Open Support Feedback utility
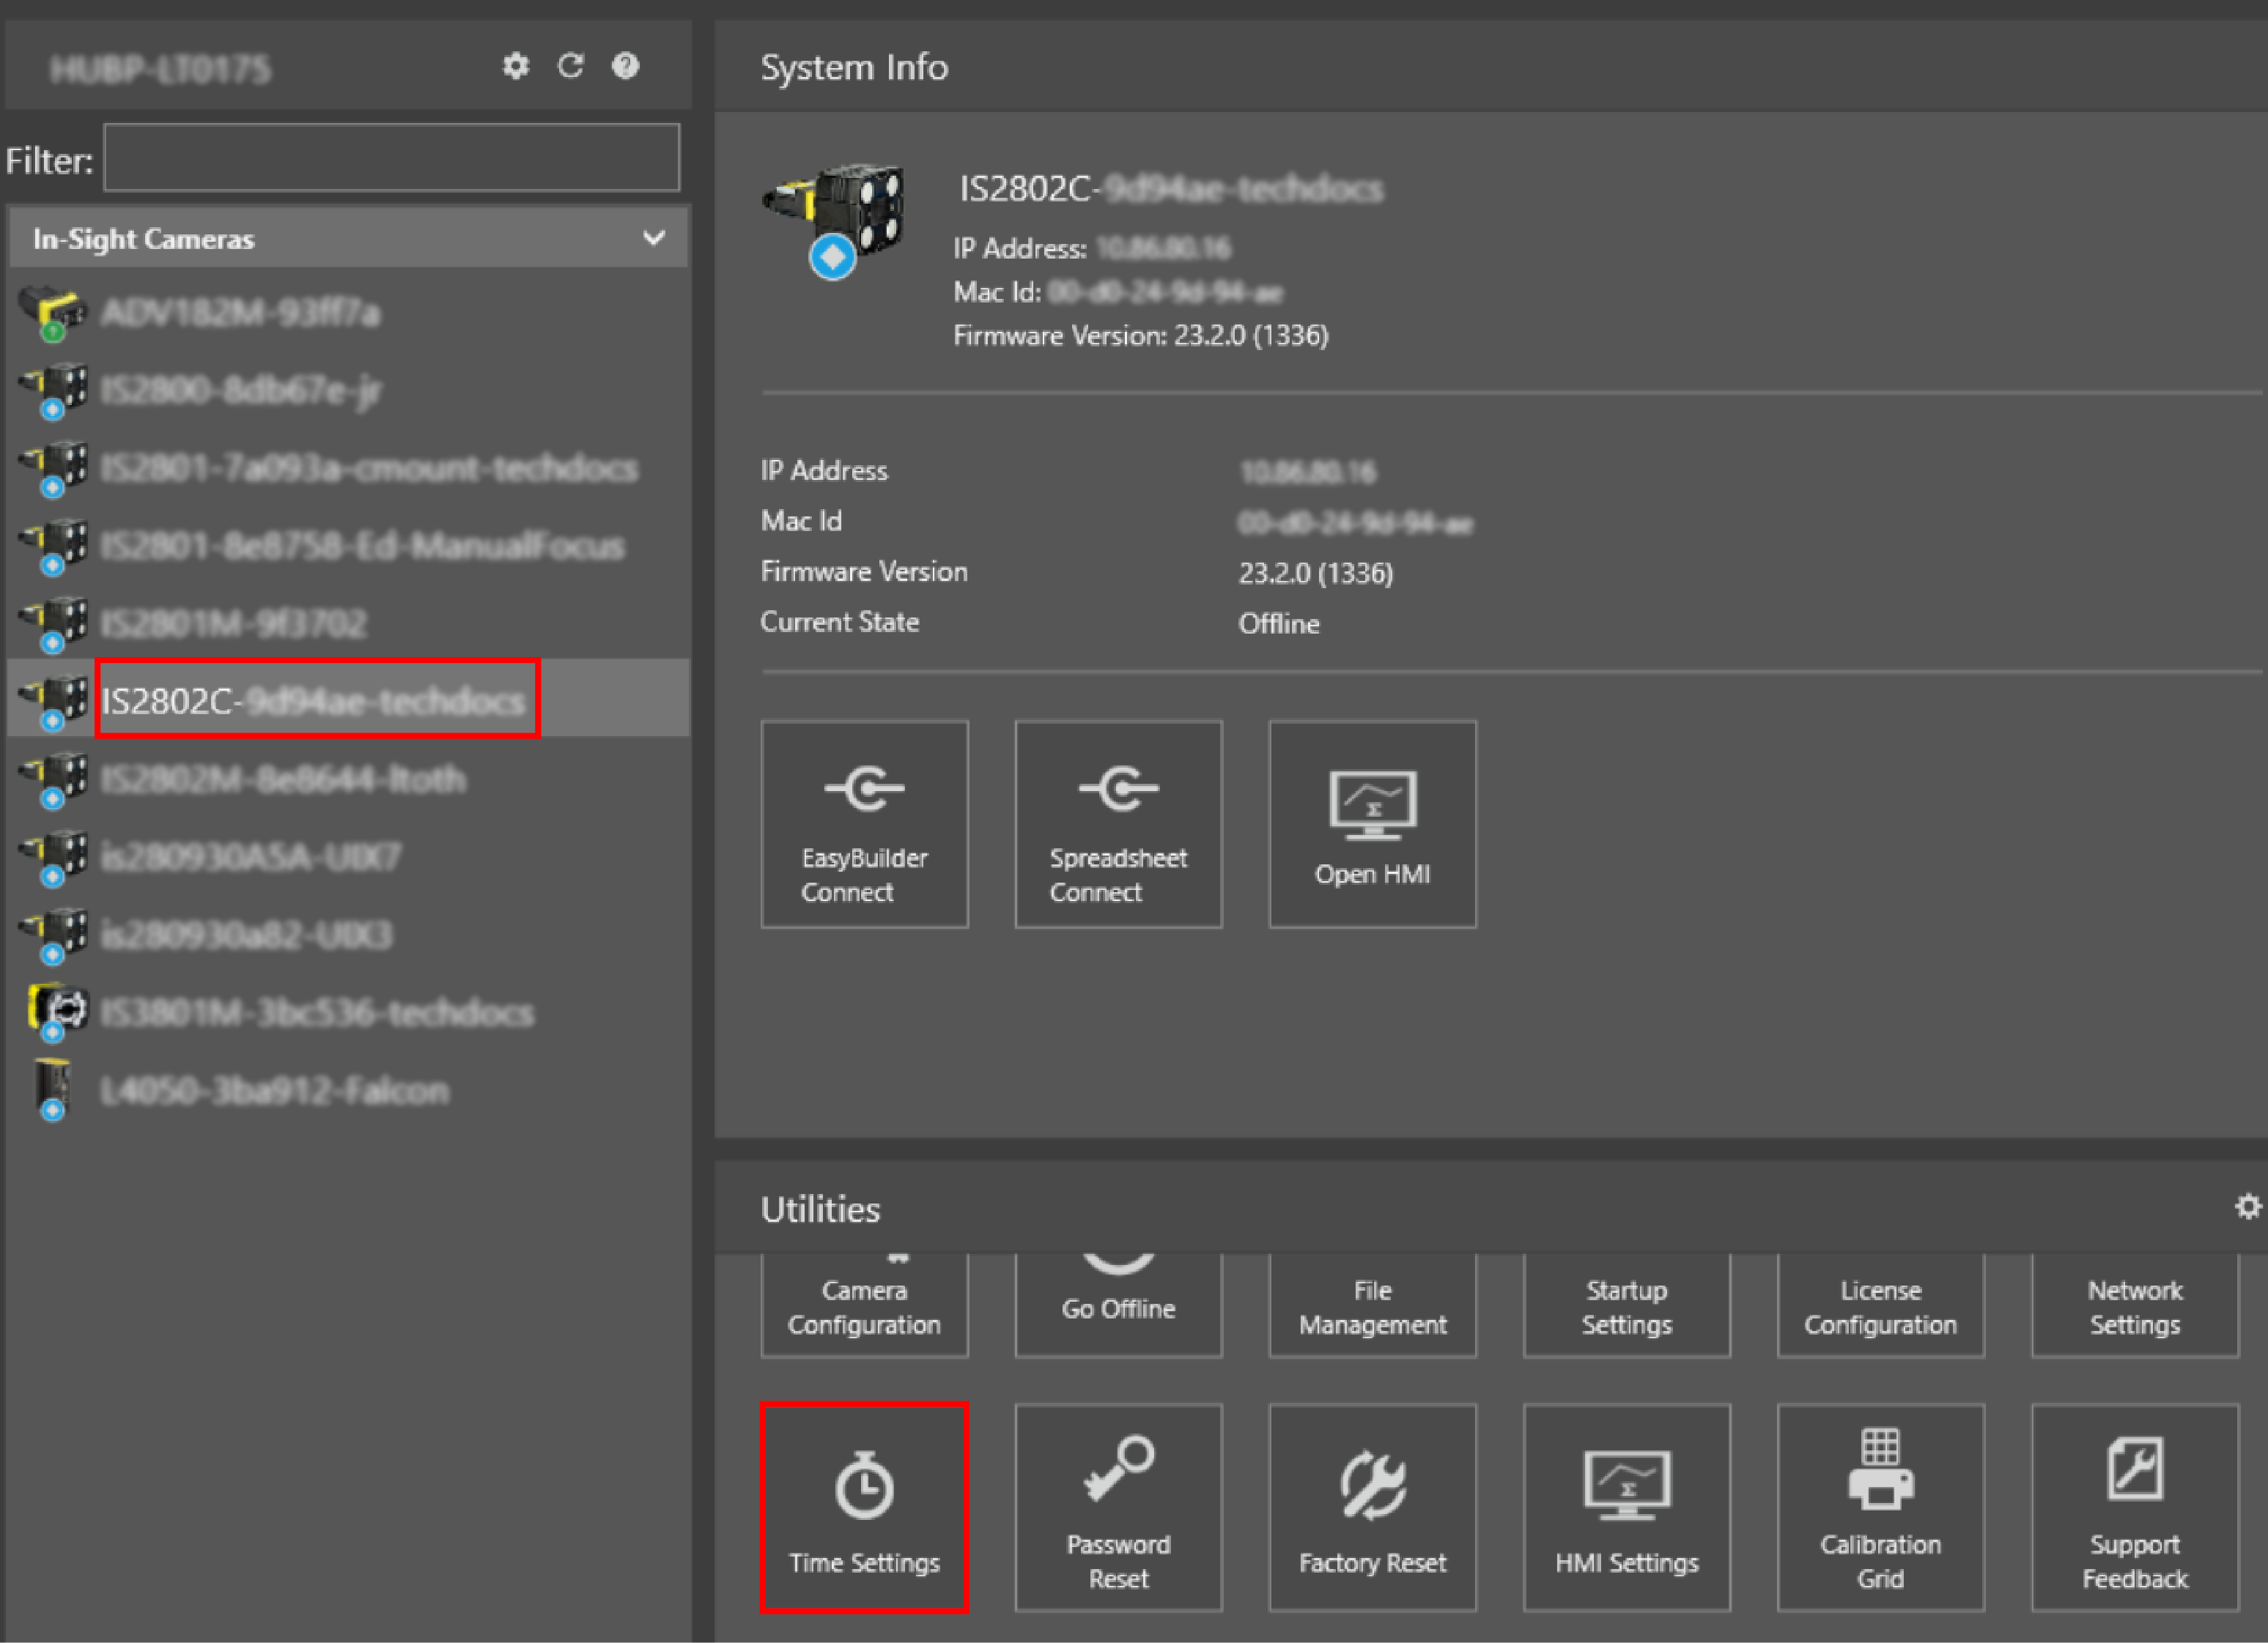2268x1643 pixels. click(2134, 1507)
